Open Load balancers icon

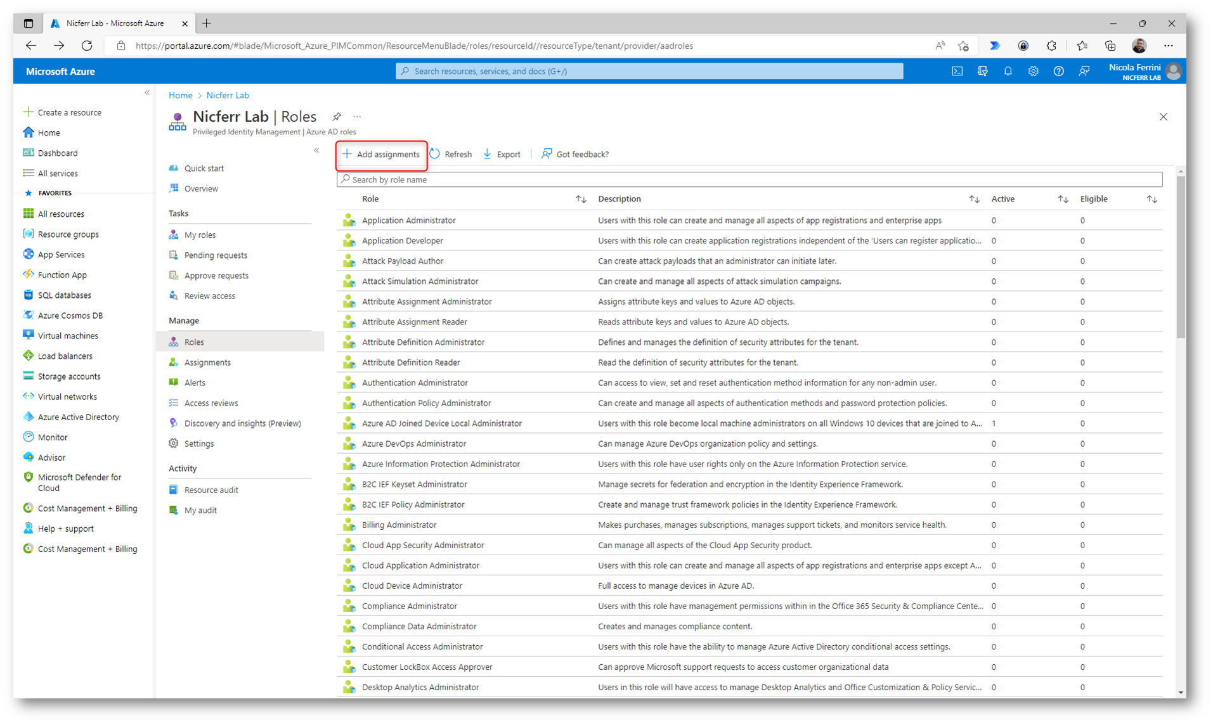[x=28, y=356]
